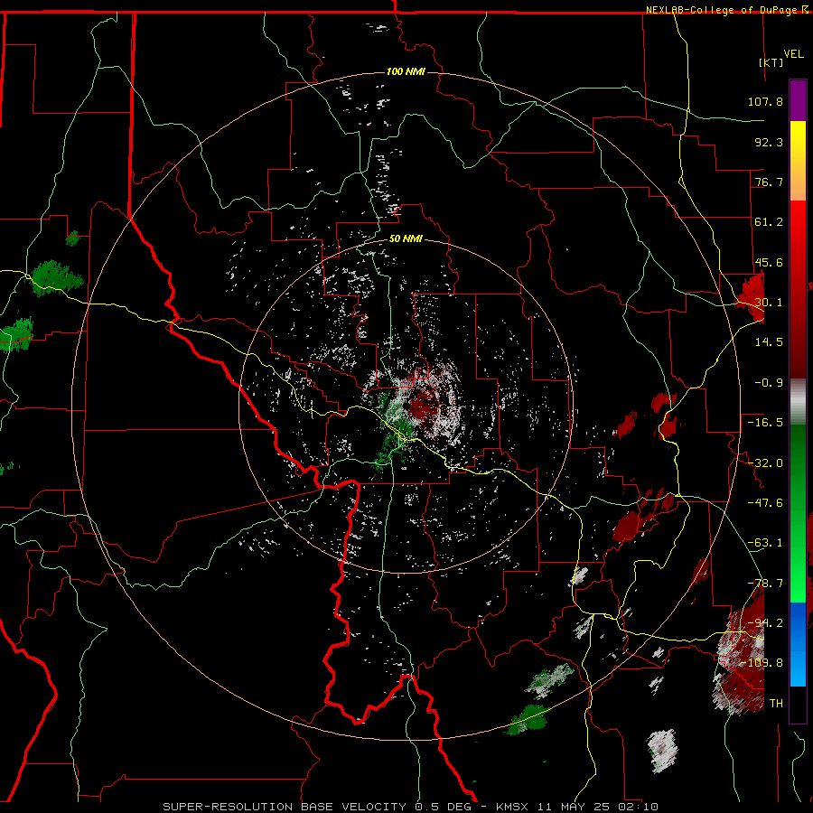Click the 76.7 velocity scale value
Image resolution: width=813 pixels, height=813 pixels.
[769, 182]
